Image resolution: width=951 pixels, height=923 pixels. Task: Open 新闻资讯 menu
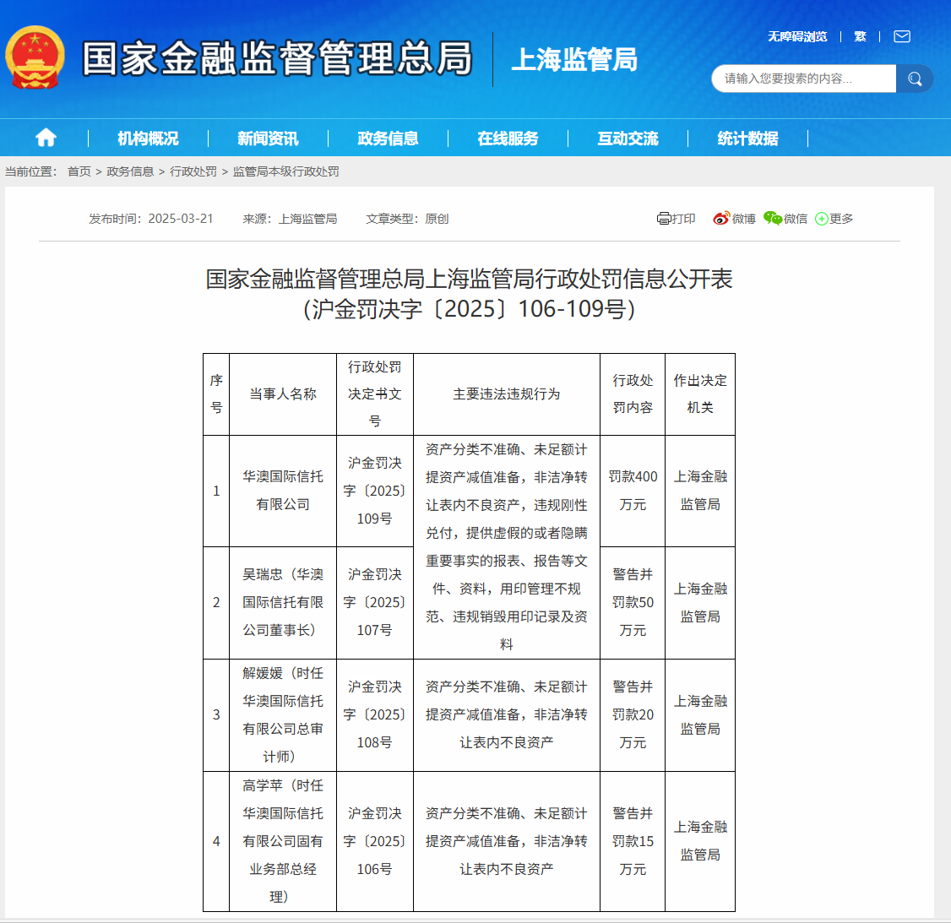(268, 138)
